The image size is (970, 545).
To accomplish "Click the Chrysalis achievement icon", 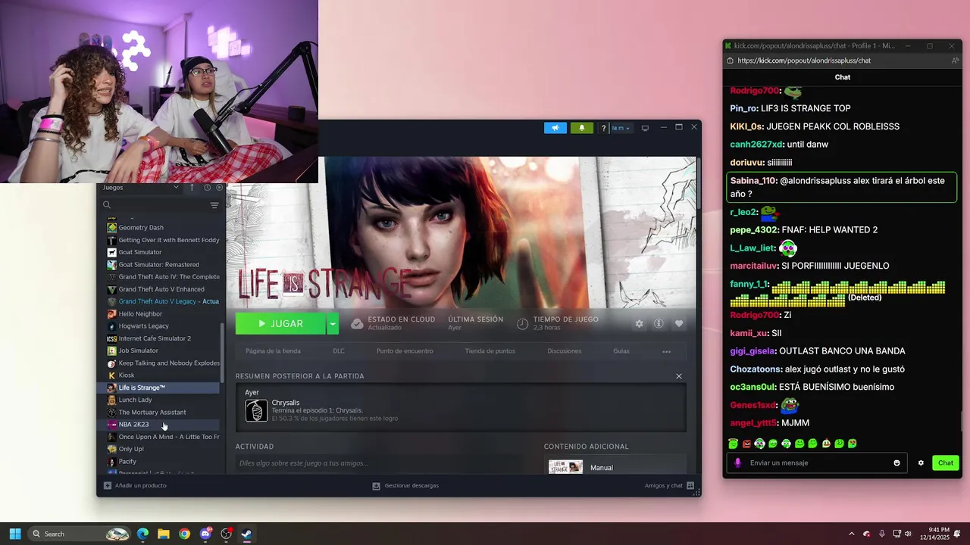I will tap(256, 410).
